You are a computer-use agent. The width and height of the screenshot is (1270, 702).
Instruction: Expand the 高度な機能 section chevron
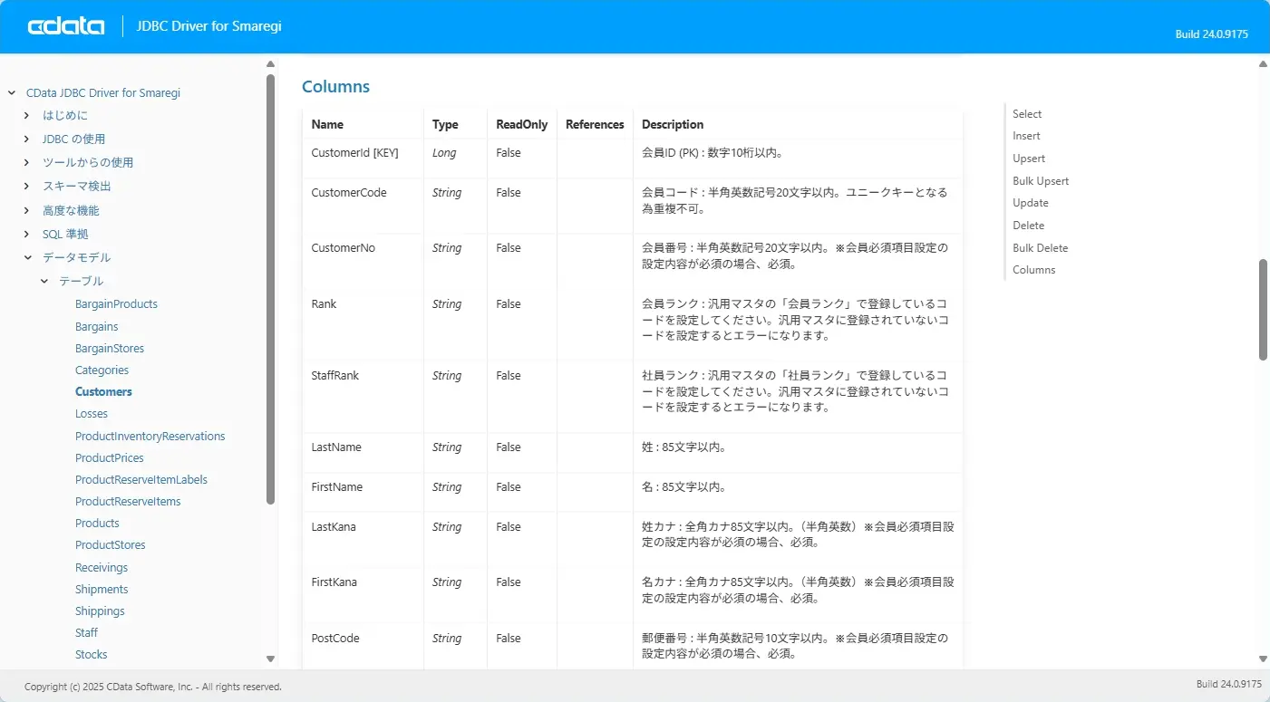tap(27, 210)
